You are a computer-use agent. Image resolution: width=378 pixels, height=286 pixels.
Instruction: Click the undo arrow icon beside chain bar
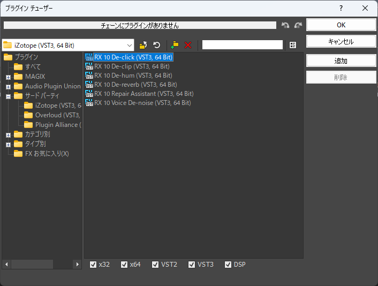285,25
